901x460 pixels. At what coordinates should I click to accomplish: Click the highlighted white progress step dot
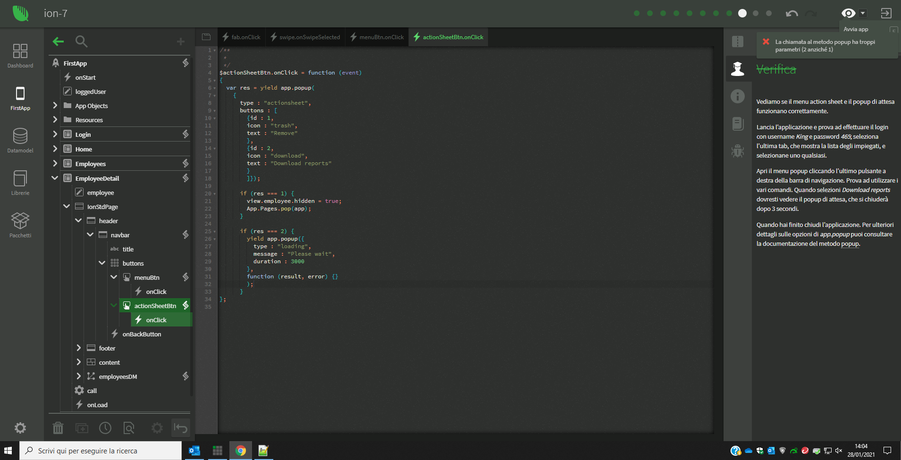click(742, 13)
